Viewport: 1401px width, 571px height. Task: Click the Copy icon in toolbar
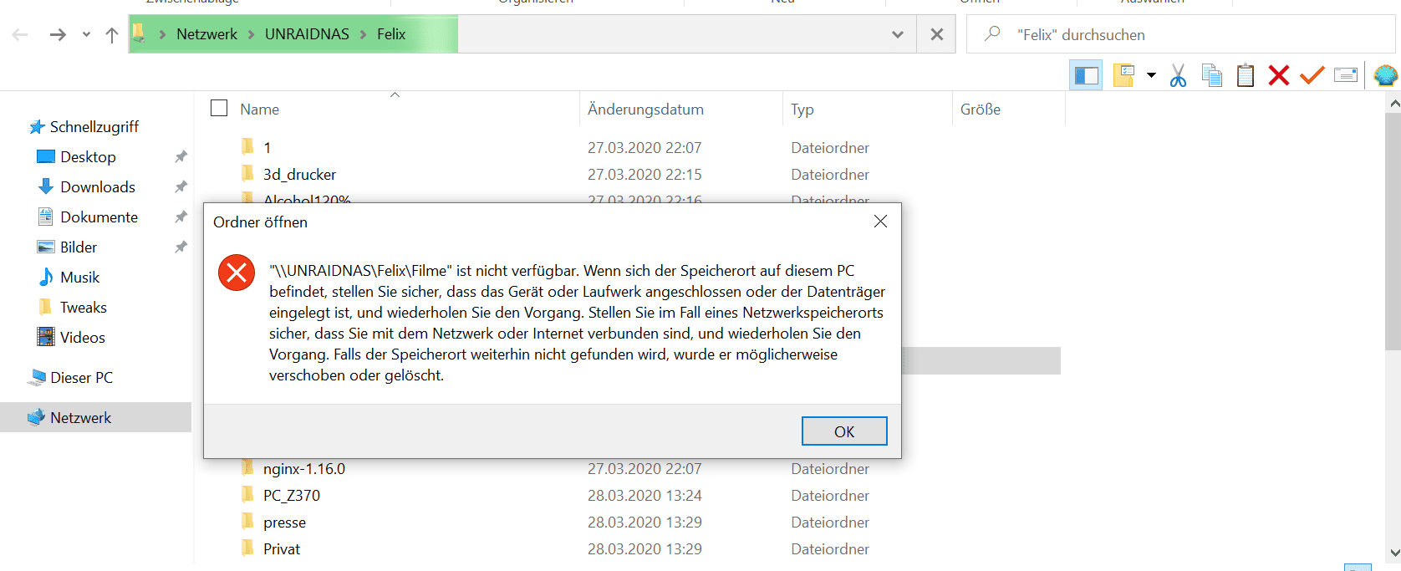[x=1211, y=75]
